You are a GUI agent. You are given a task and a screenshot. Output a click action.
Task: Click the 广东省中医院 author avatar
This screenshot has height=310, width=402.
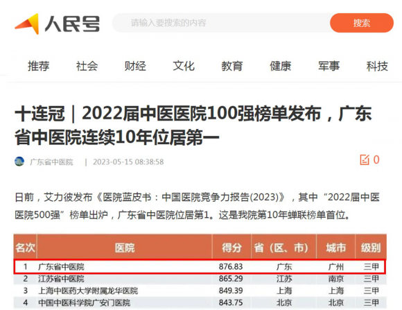click(x=19, y=162)
